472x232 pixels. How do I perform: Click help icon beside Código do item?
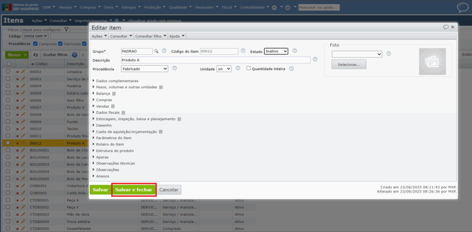(244, 51)
